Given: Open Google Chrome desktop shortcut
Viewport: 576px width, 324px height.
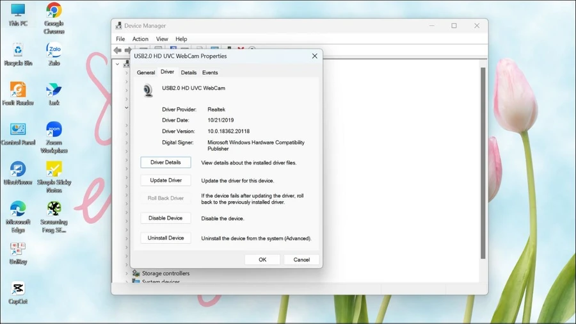Looking at the screenshot, I should coord(54,18).
